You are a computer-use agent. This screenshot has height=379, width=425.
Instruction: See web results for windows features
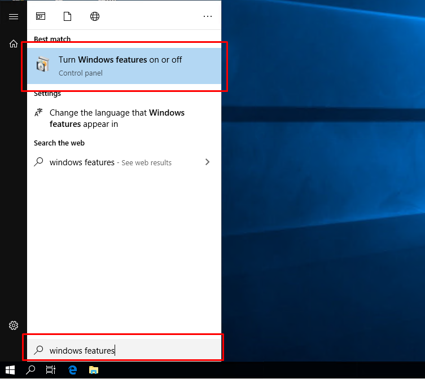124,162
